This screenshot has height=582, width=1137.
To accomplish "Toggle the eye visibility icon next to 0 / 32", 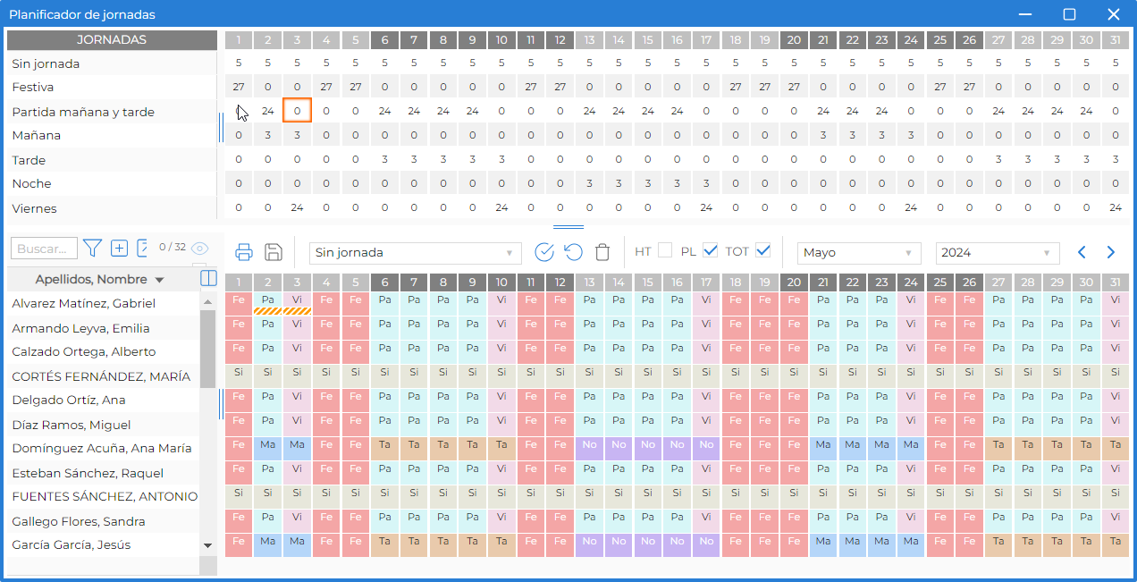I will point(199,249).
